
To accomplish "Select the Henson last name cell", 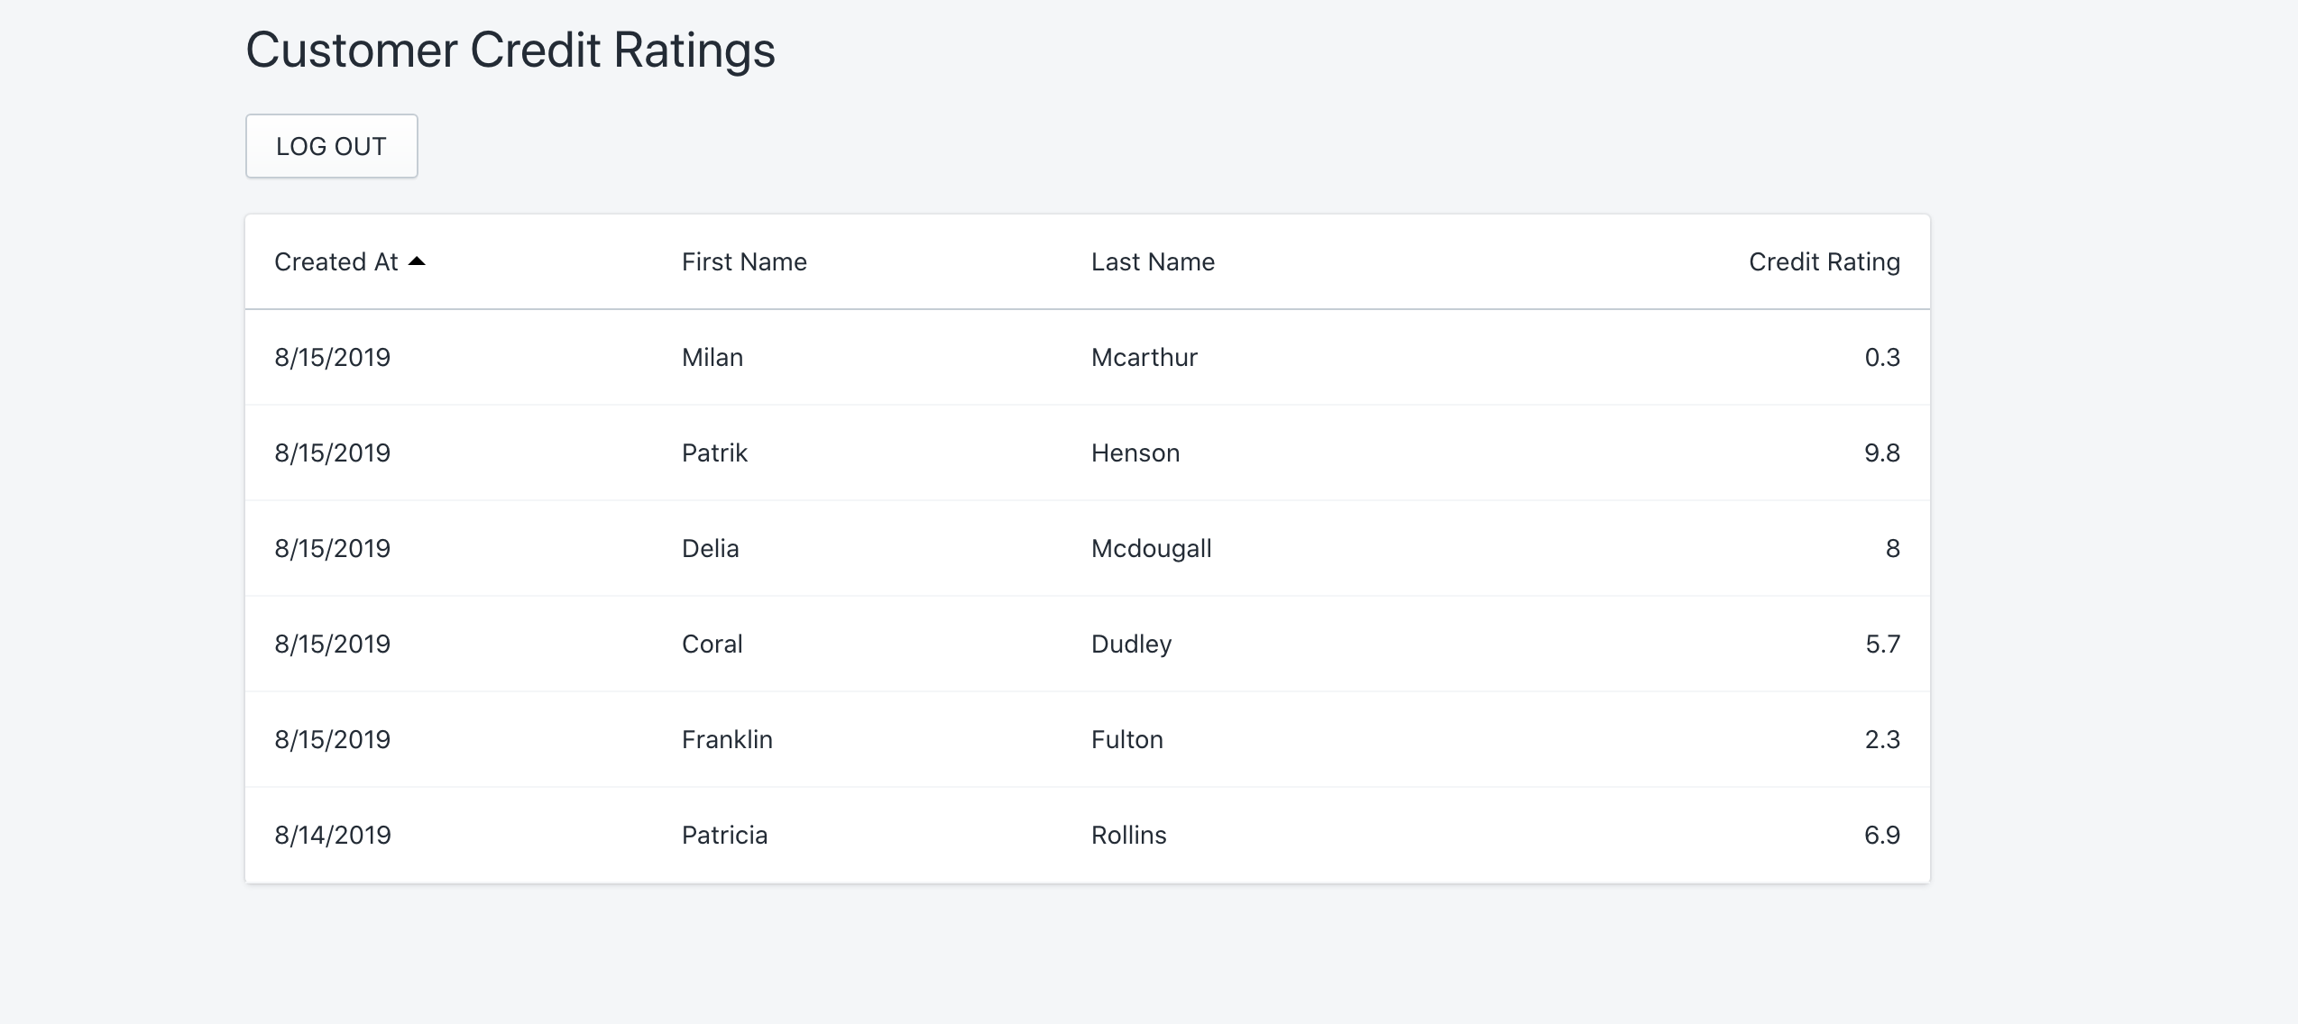I will (1135, 453).
